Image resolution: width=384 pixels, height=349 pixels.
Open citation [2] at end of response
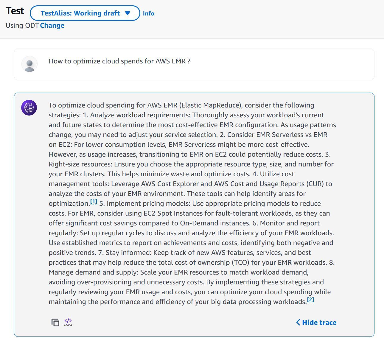pyautogui.click(x=310, y=300)
